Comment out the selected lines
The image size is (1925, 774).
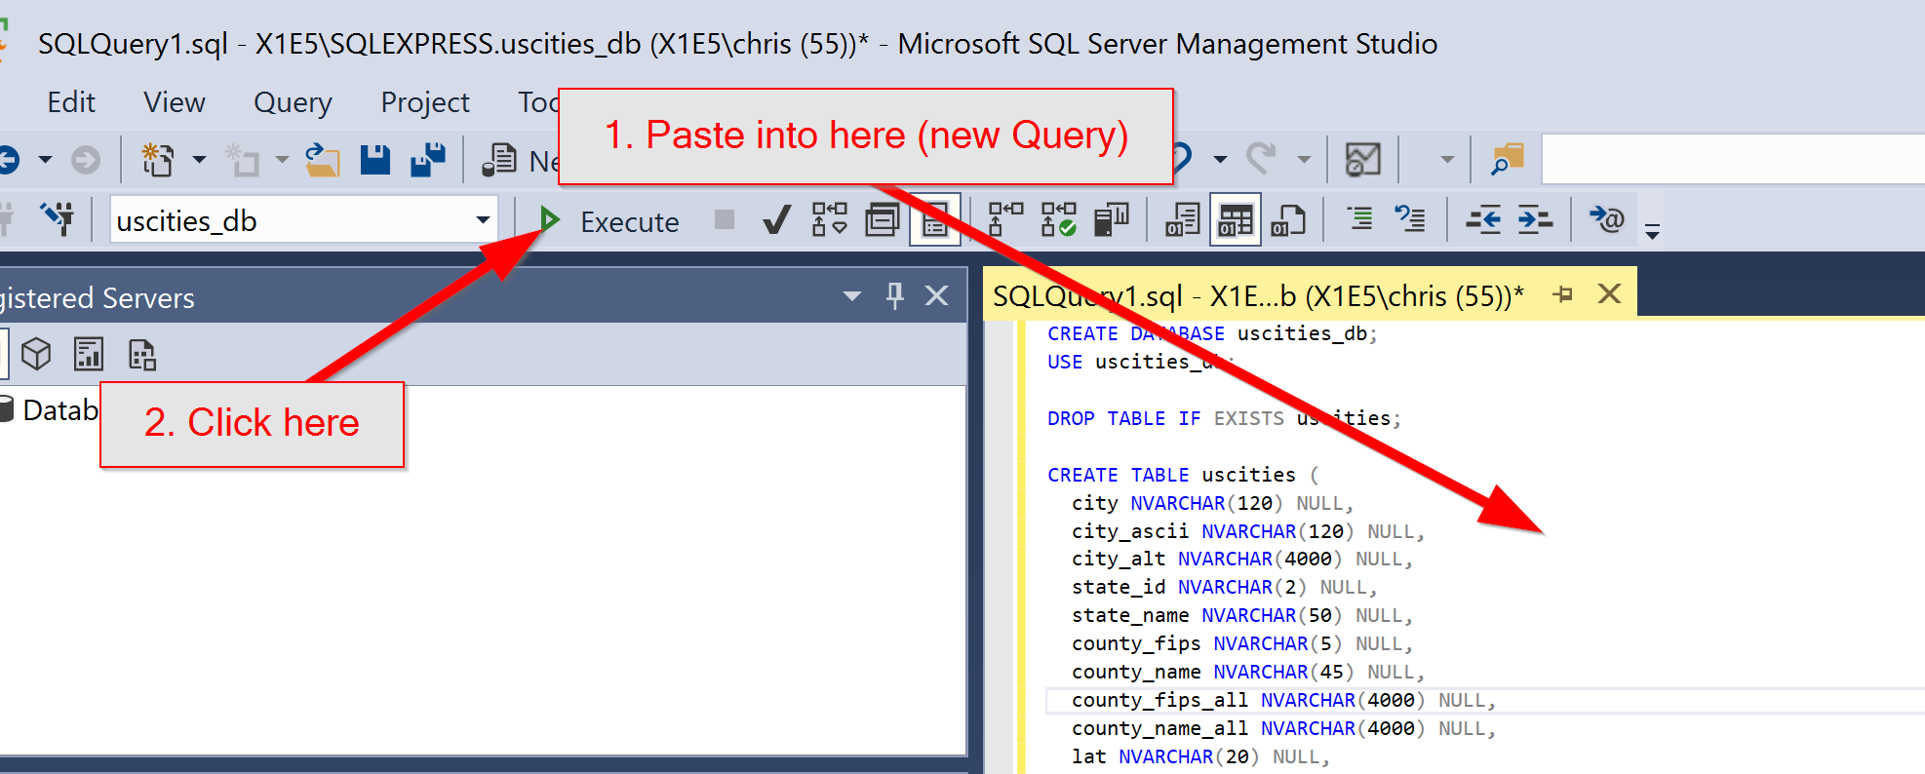pos(1359,219)
